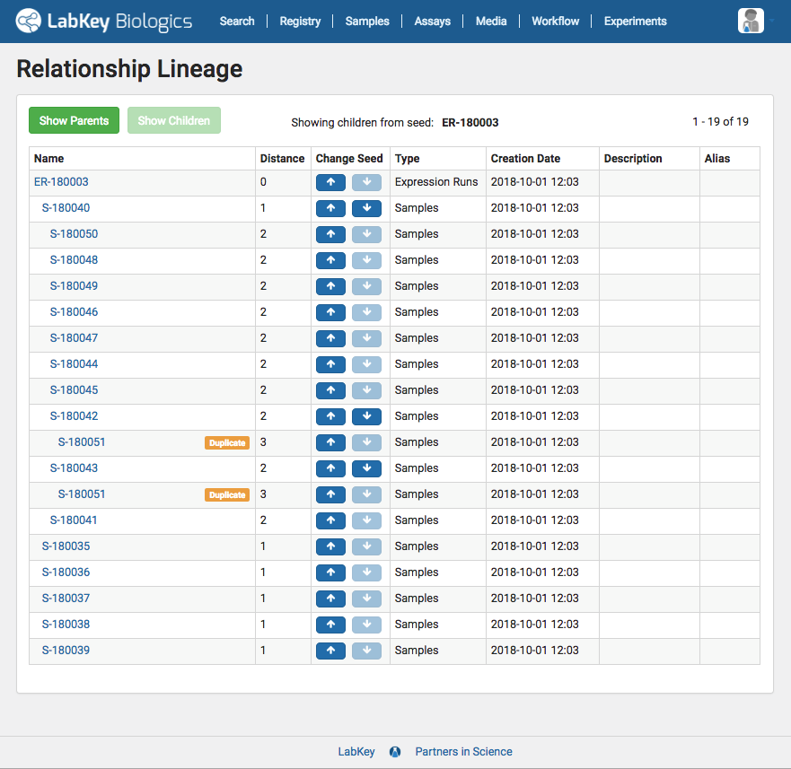
Task: Open sample S-180039 link
Action: pos(66,651)
